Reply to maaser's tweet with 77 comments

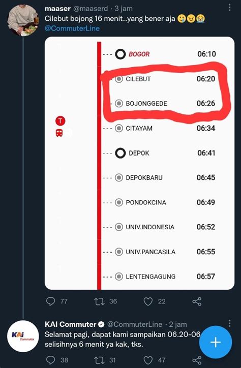tap(51, 301)
